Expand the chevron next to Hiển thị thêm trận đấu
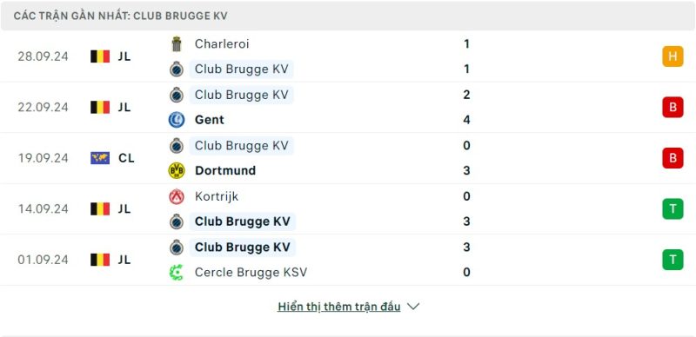 [413, 307]
